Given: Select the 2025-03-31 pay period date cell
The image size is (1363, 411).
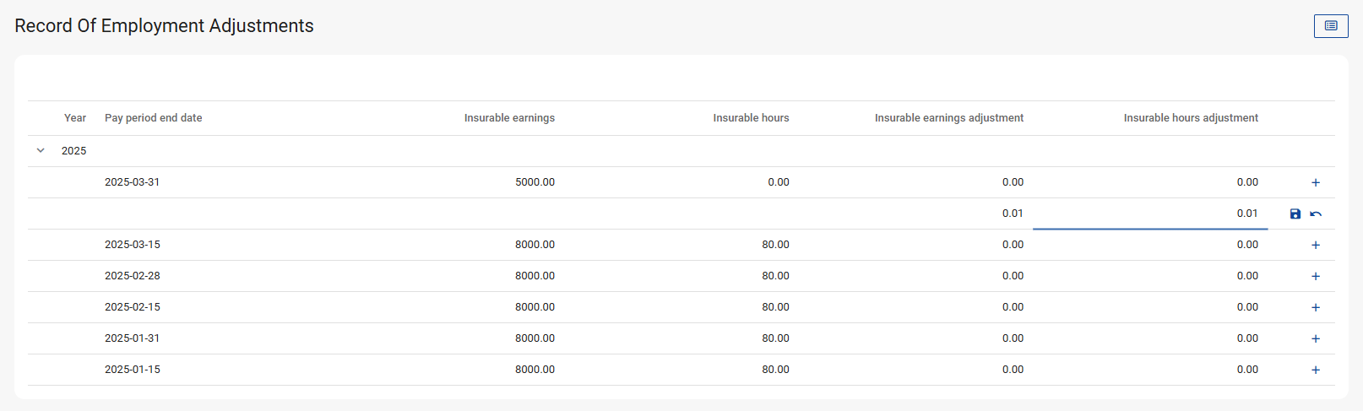Looking at the screenshot, I should pos(132,182).
